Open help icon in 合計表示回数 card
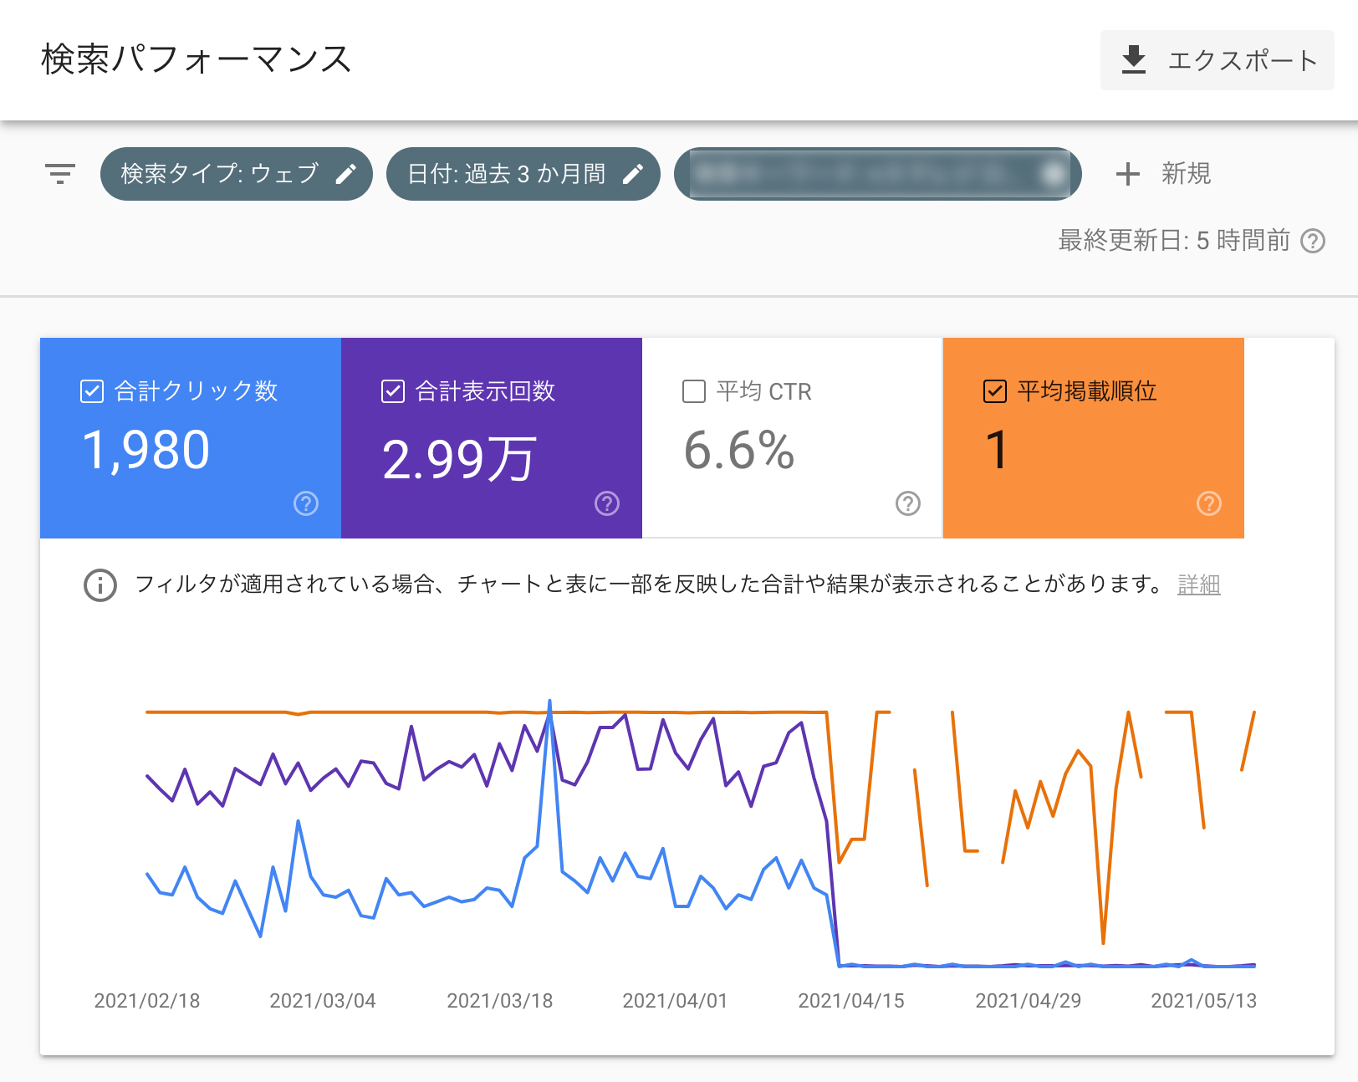The height and width of the screenshot is (1082, 1358). click(607, 503)
